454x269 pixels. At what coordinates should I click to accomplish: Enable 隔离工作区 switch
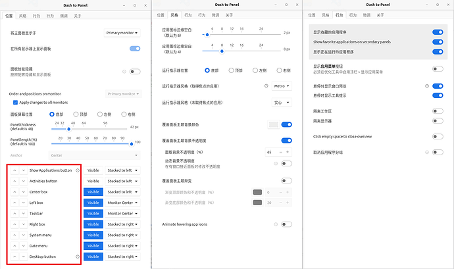pos(438,111)
